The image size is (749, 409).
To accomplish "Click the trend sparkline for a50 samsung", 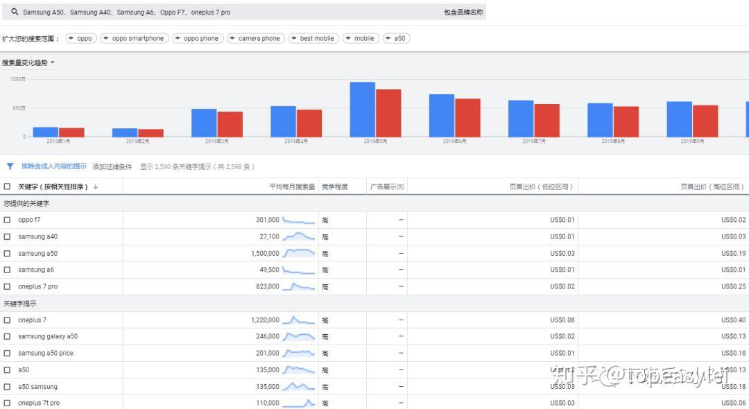I will (x=298, y=387).
